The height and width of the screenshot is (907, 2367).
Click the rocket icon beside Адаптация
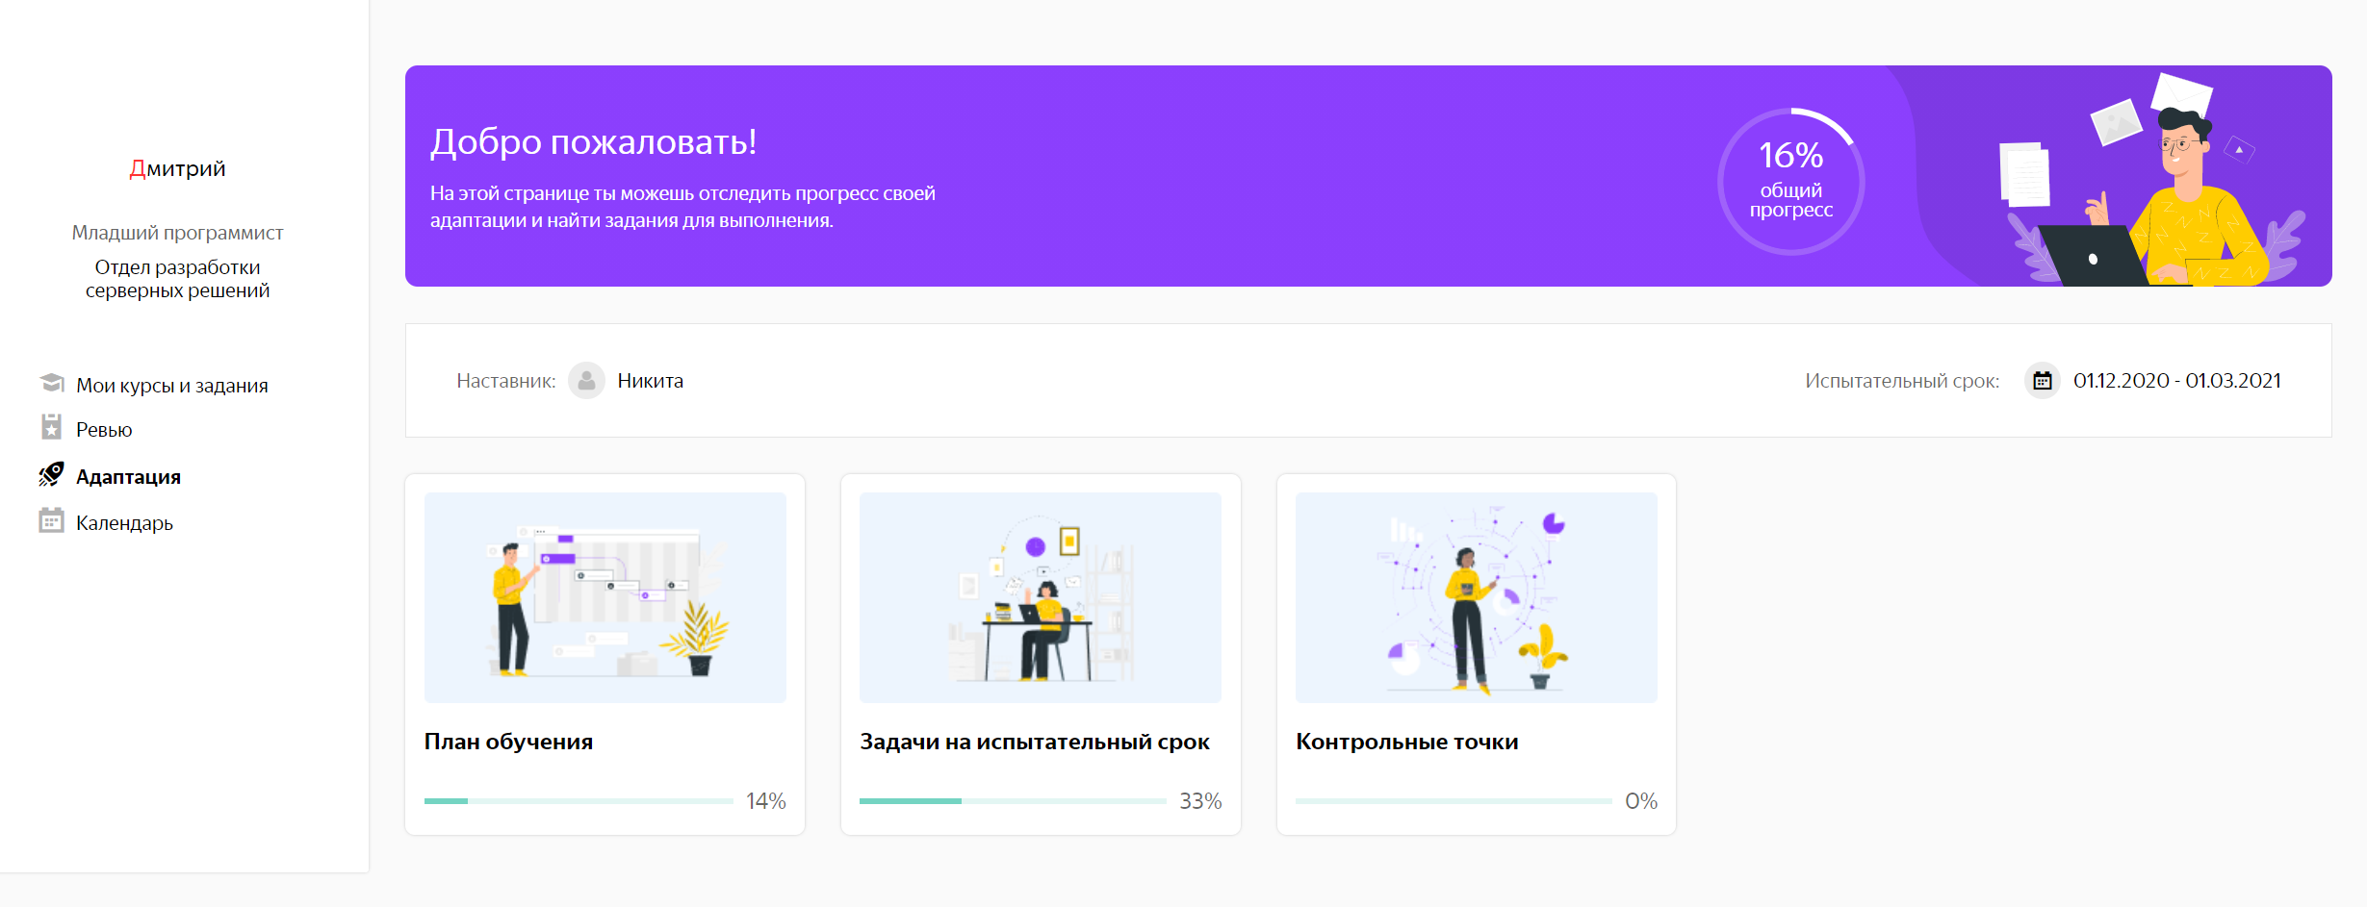coord(51,474)
